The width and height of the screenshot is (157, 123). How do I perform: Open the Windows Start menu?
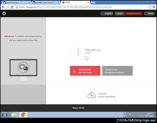(x=5, y=115)
